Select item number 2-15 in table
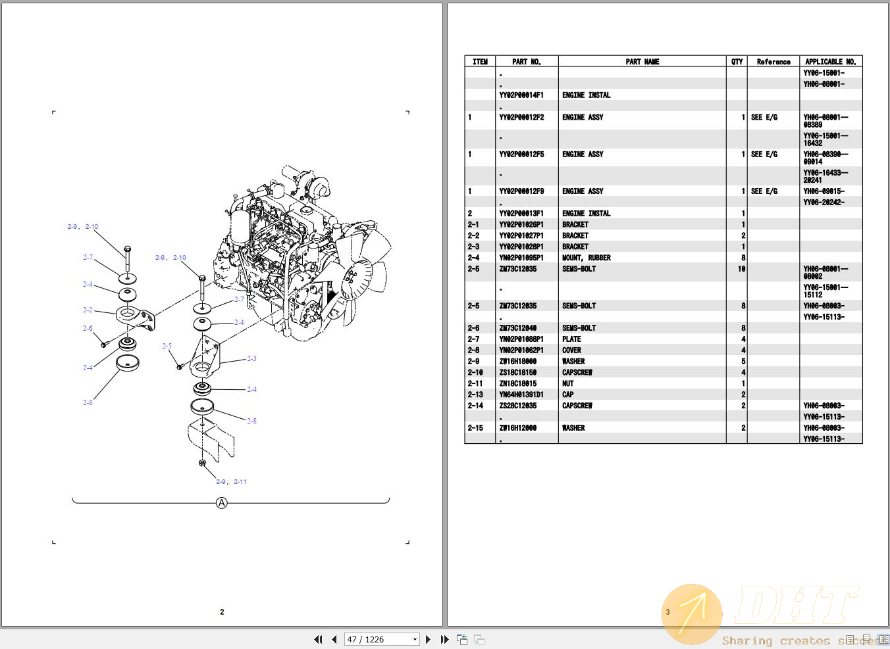The height and width of the screenshot is (649, 890). pos(475,428)
